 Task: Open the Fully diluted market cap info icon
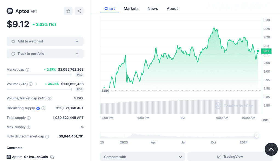coord(47,137)
